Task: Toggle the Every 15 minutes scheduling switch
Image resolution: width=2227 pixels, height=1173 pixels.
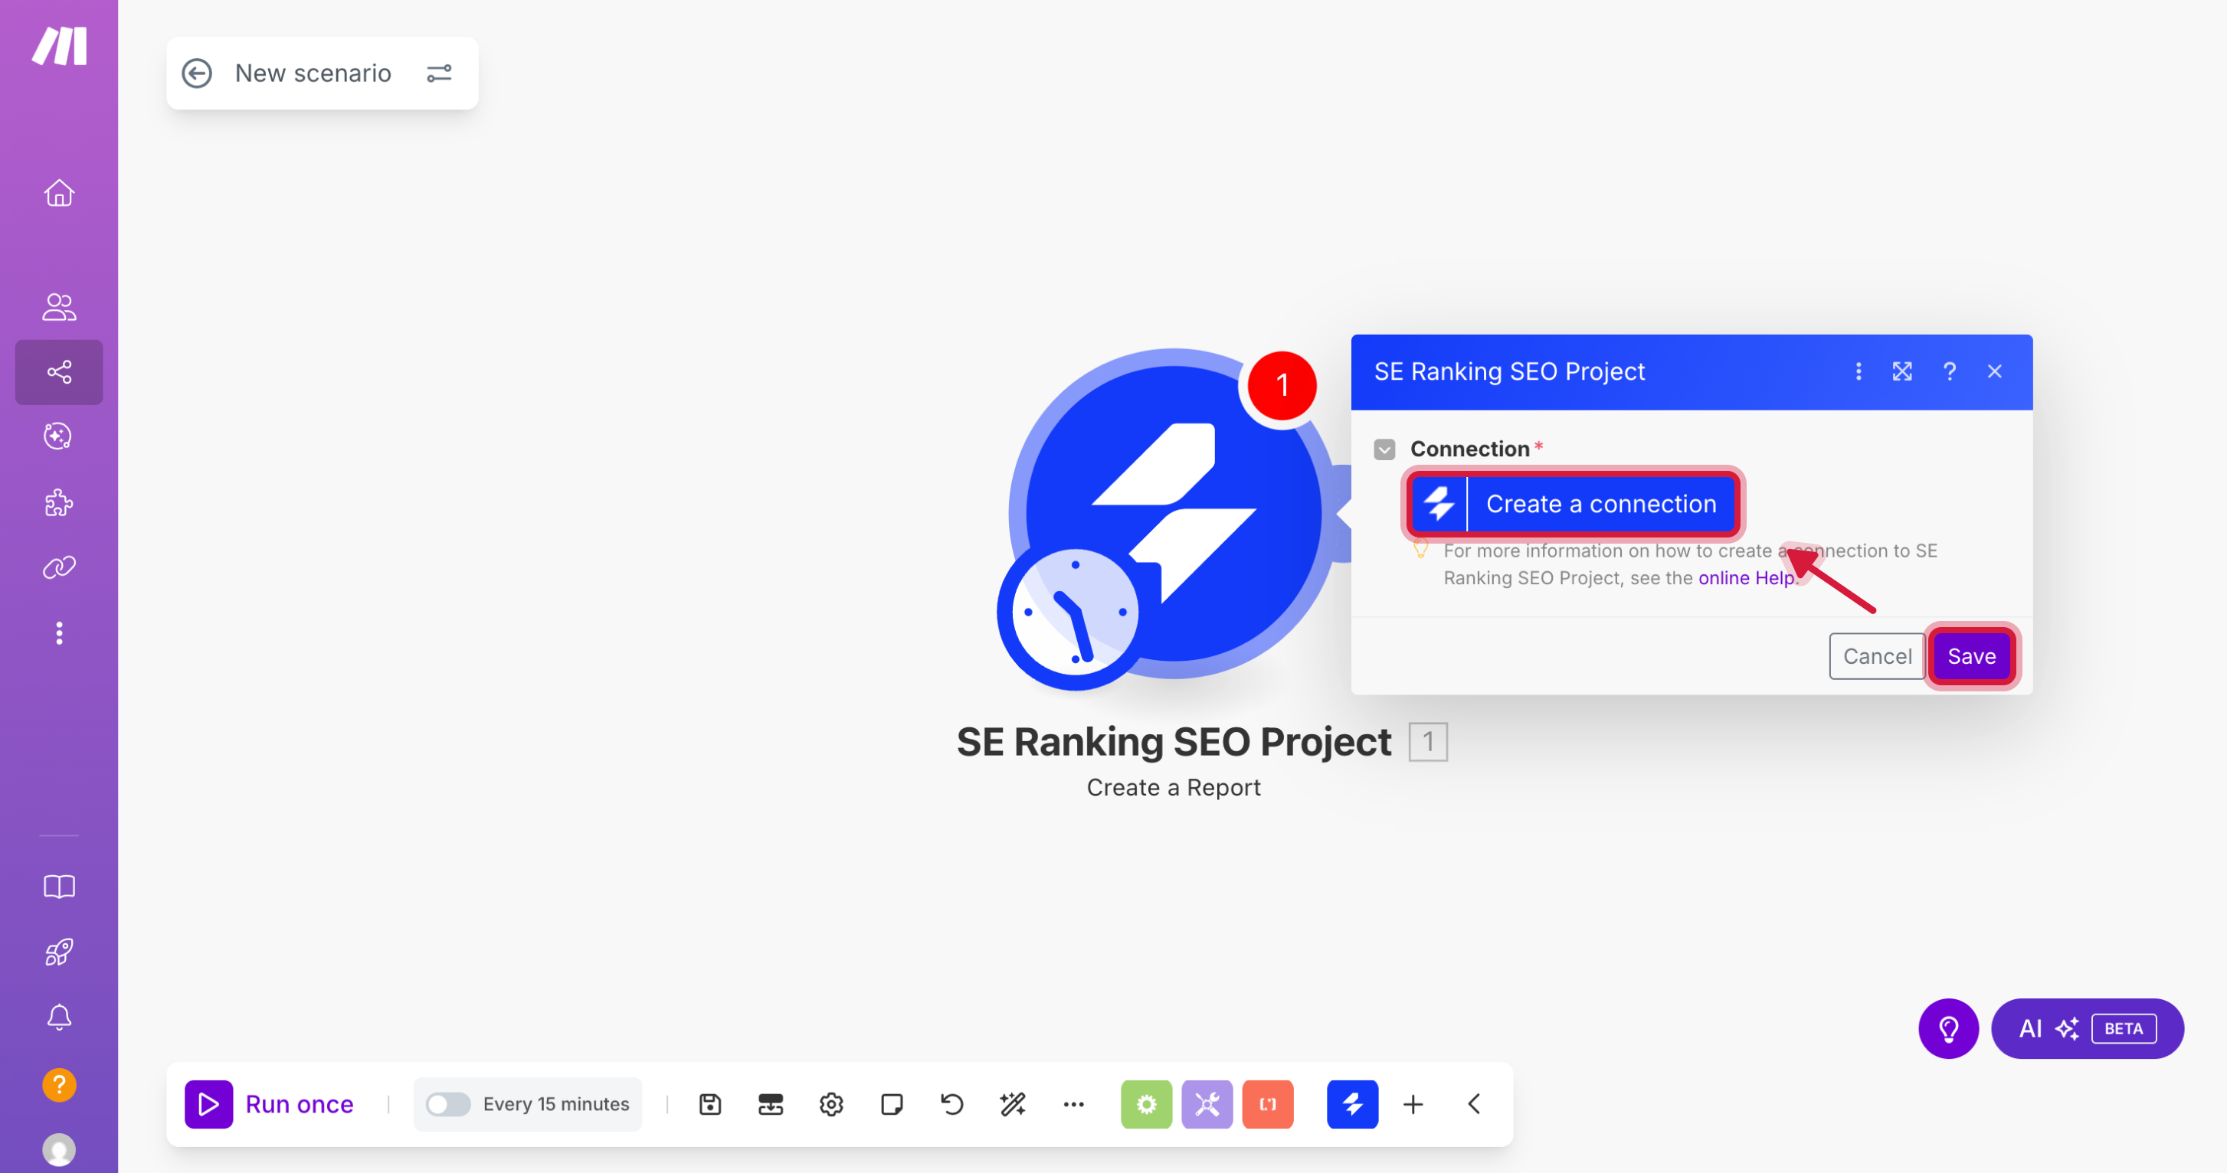Action: pos(448,1104)
